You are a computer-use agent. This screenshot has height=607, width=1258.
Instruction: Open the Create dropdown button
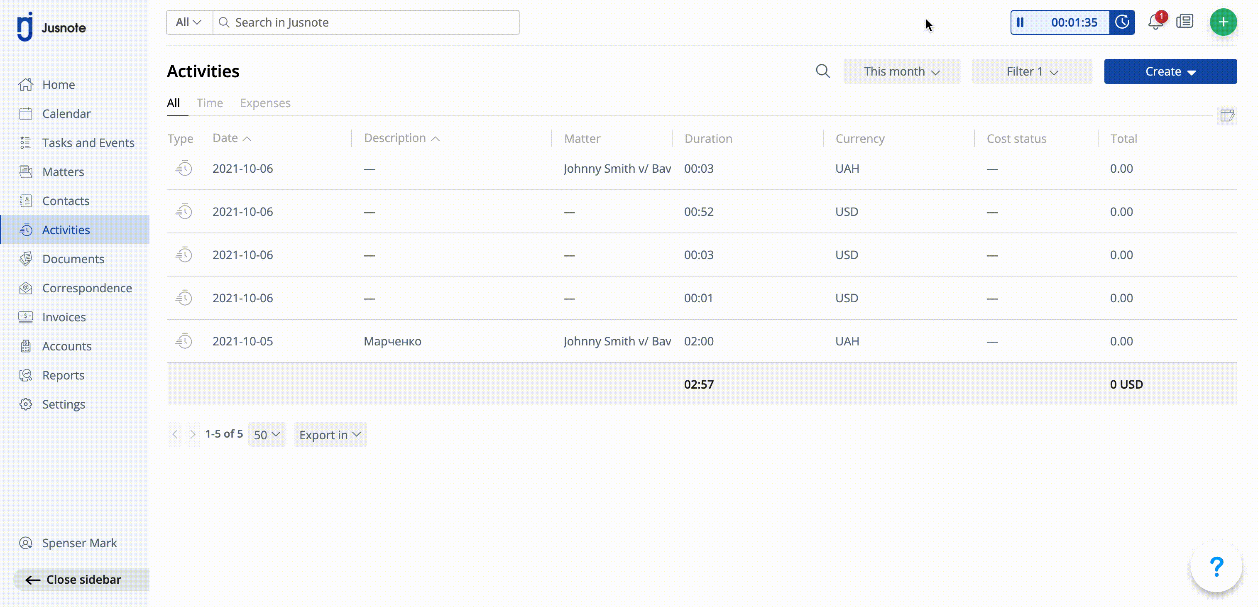pyautogui.click(x=1170, y=71)
